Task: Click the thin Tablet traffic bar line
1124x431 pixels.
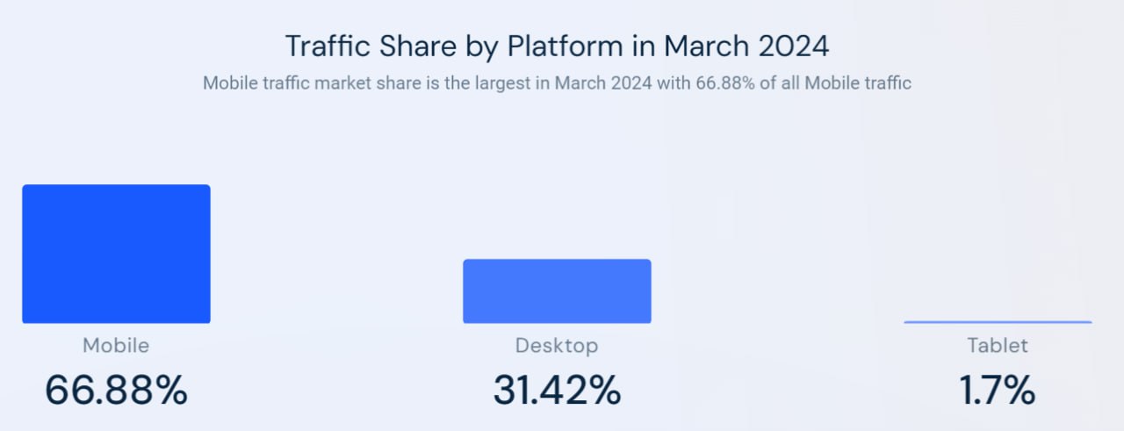Action: pos(998,322)
